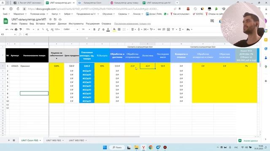270x151 pixels.
Task: Open the fill color picker
Action: [x=114, y=29]
